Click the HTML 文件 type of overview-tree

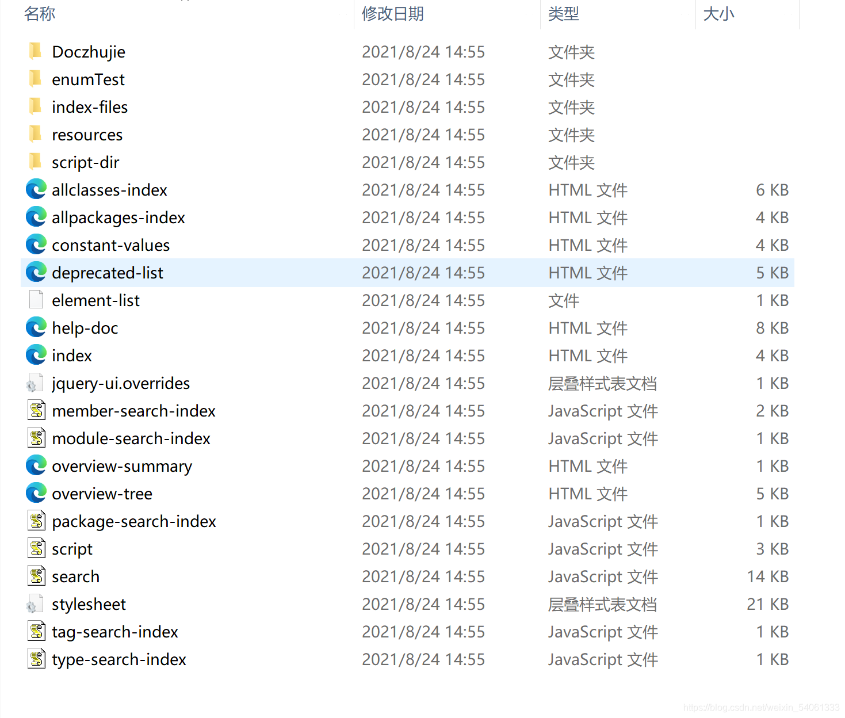point(588,494)
